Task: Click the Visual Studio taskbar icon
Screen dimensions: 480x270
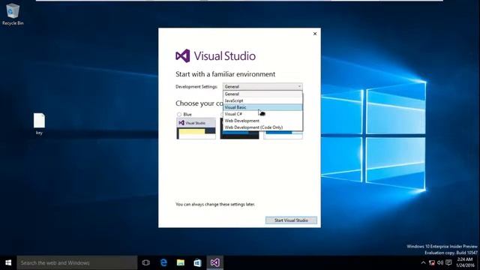Action: tap(214, 262)
